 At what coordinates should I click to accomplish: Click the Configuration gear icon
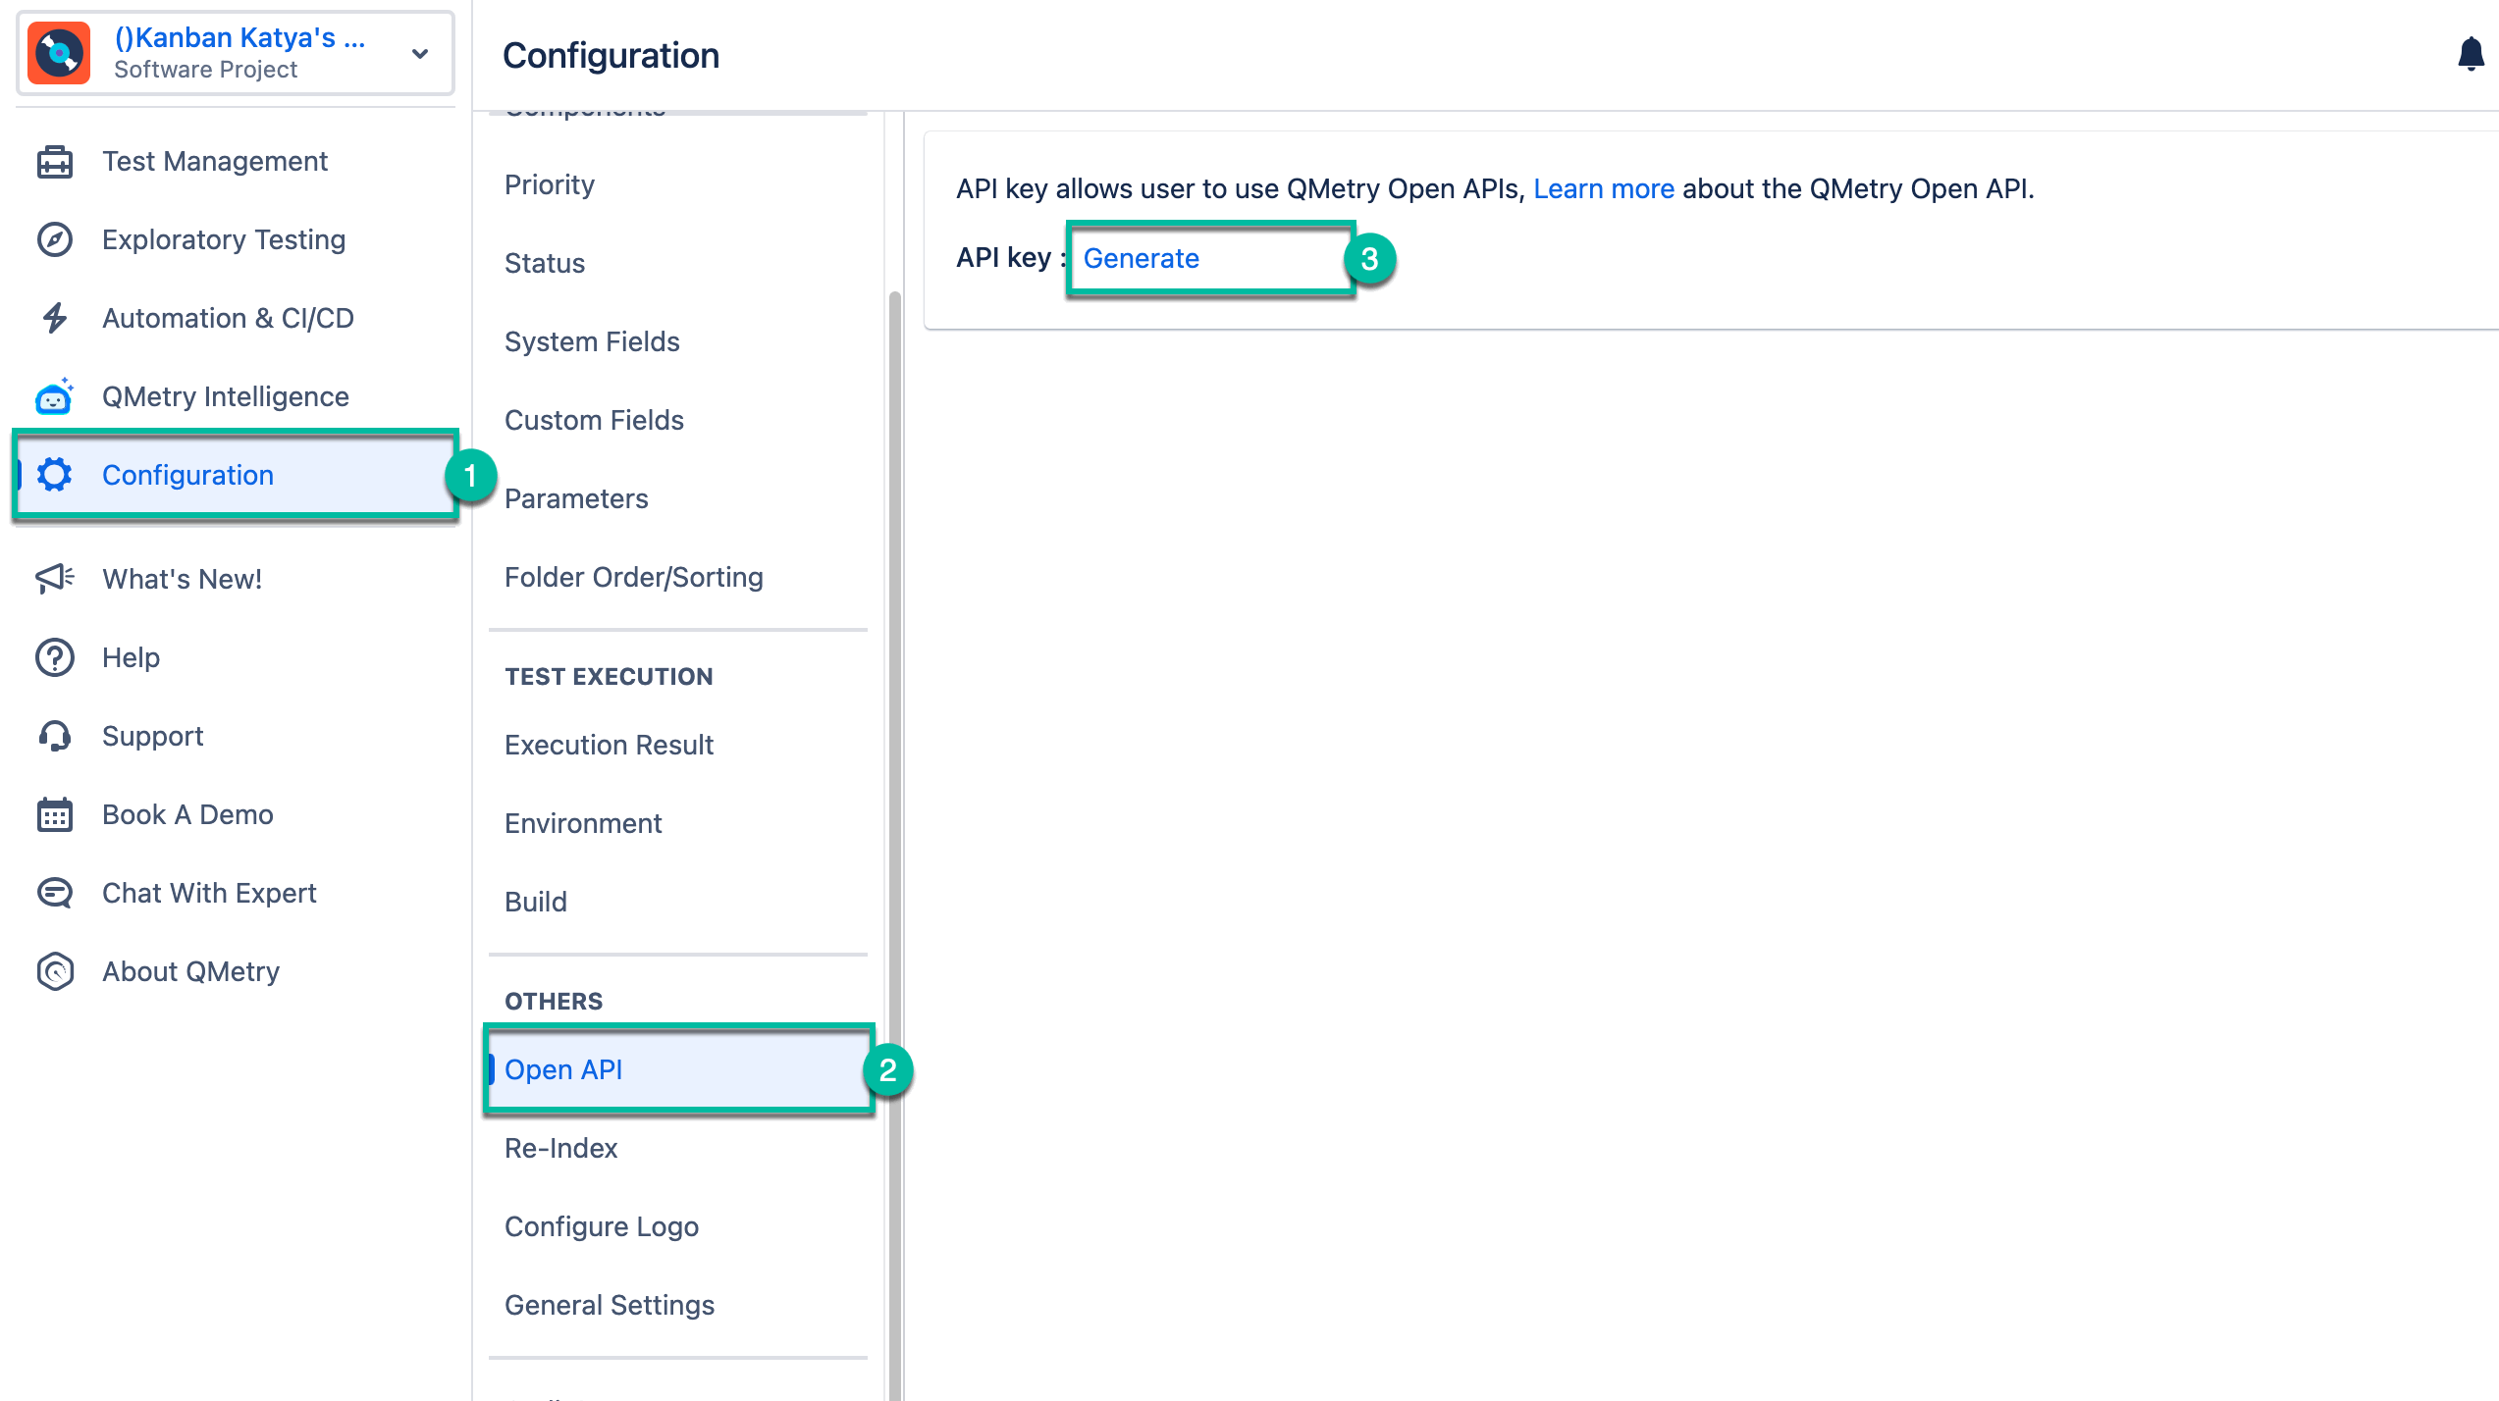(55, 476)
